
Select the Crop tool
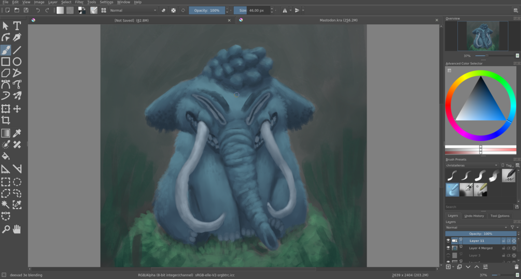pyautogui.click(x=6, y=120)
